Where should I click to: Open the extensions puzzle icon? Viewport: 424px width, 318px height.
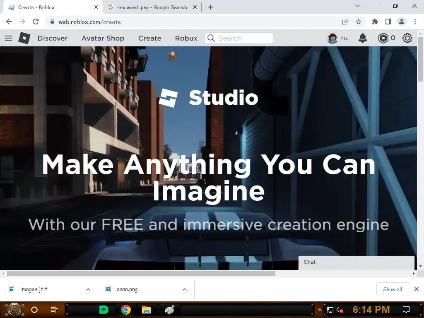pyautogui.click(x=375, y=22)
